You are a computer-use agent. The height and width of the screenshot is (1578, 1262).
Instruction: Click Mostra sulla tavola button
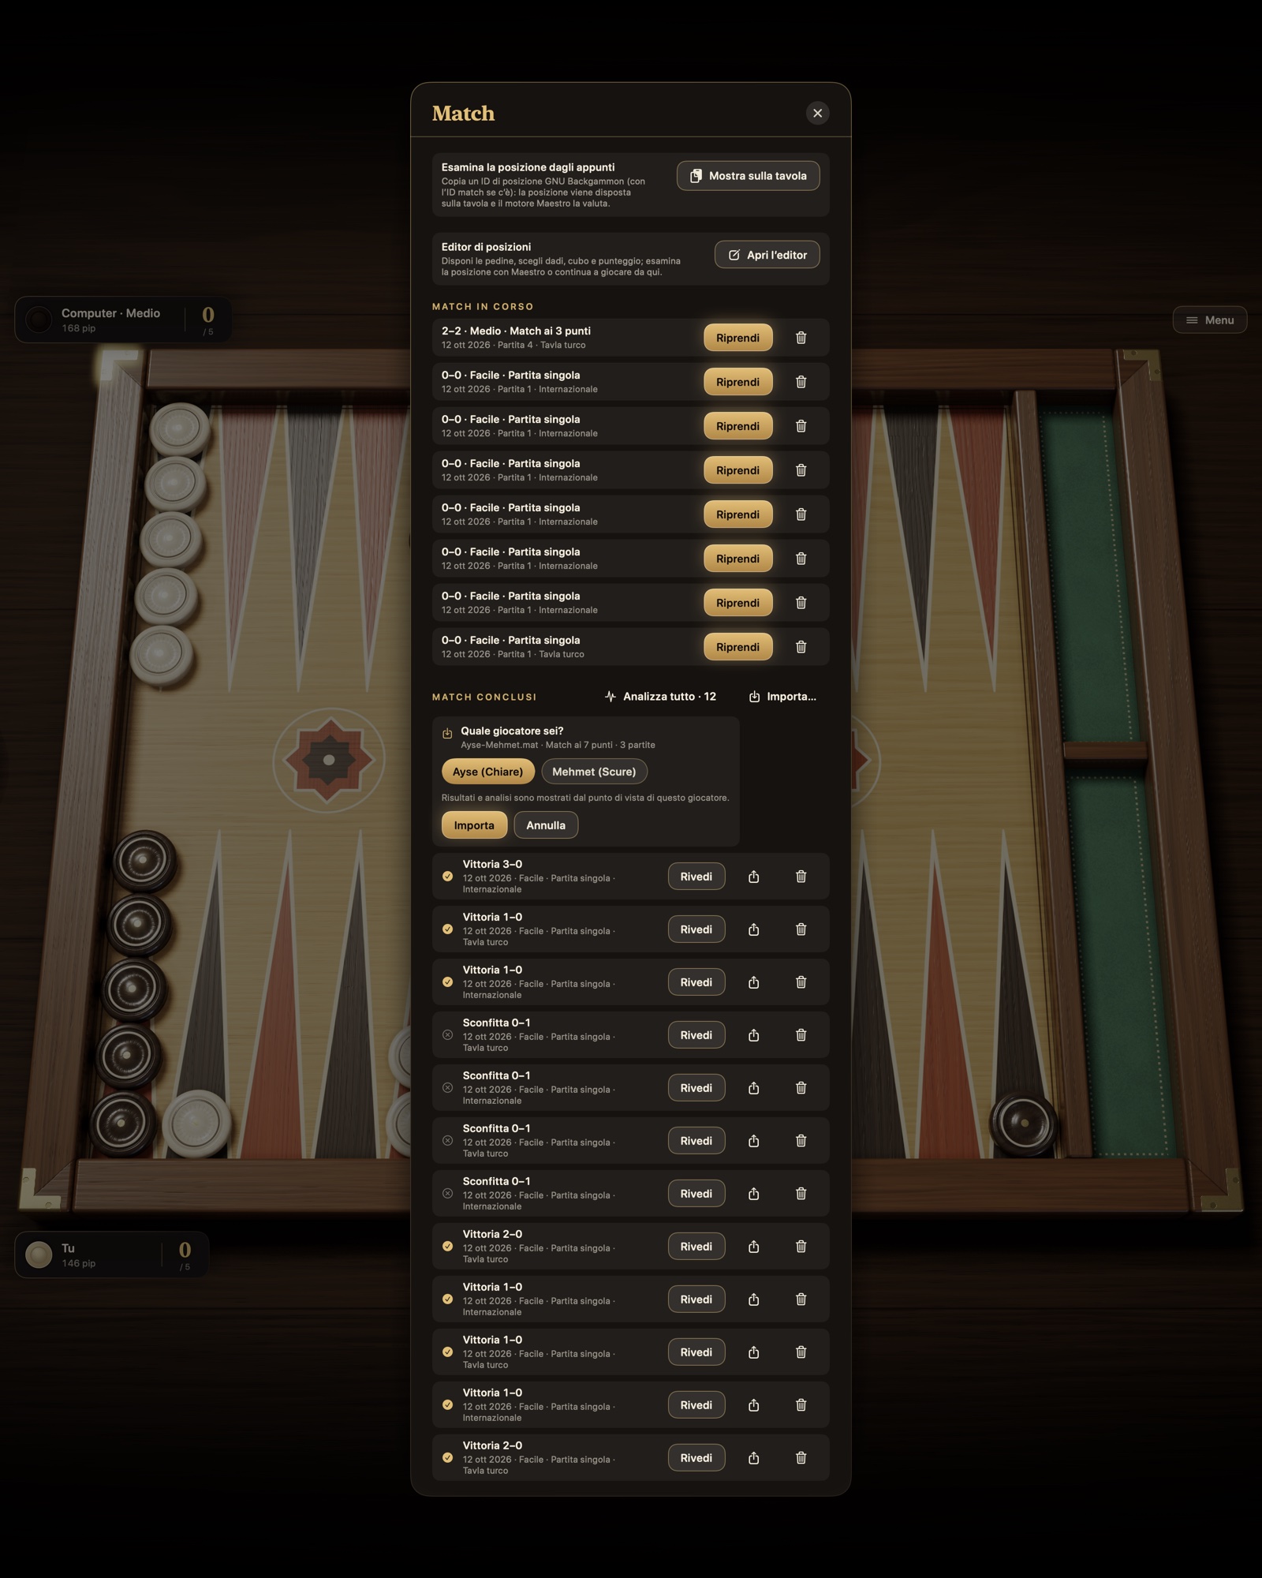pyautogui.click(x=748, y=176)
